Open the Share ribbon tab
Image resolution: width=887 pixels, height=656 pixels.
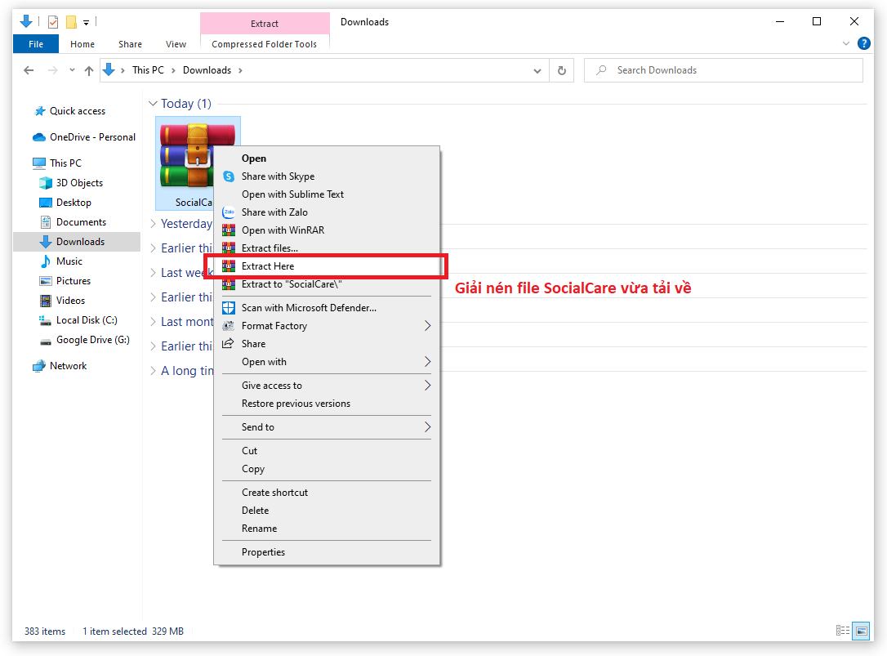pos(130,43)
